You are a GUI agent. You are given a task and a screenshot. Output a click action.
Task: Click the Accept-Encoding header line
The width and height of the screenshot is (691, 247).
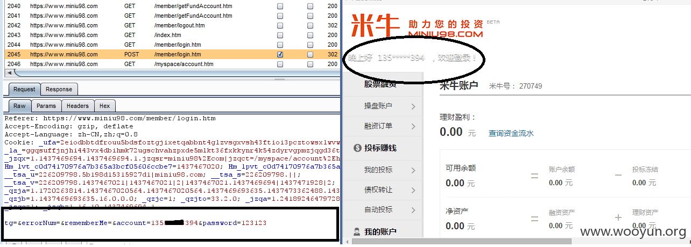68,126
